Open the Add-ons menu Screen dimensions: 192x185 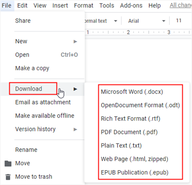131,6
